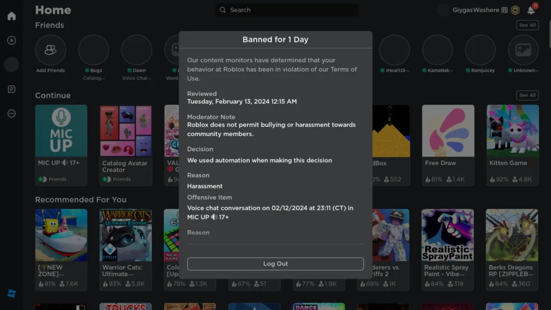Click the Roblox icon on the taskbar
The width and height of the screenshot is (551, 310).
coord(12,293)
